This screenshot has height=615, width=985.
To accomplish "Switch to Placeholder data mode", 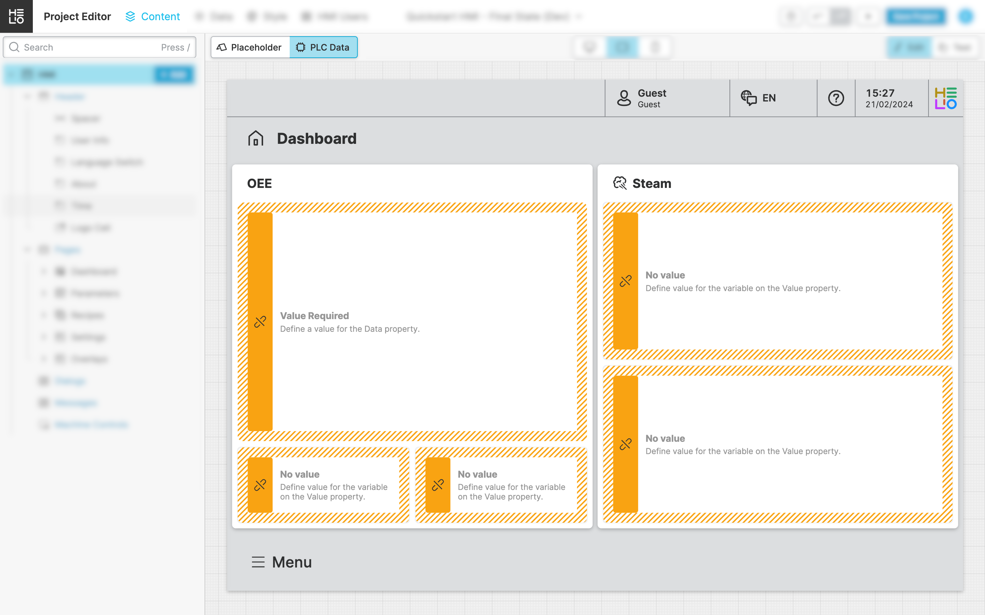I will pyautogui.click(x=250, y=47).
